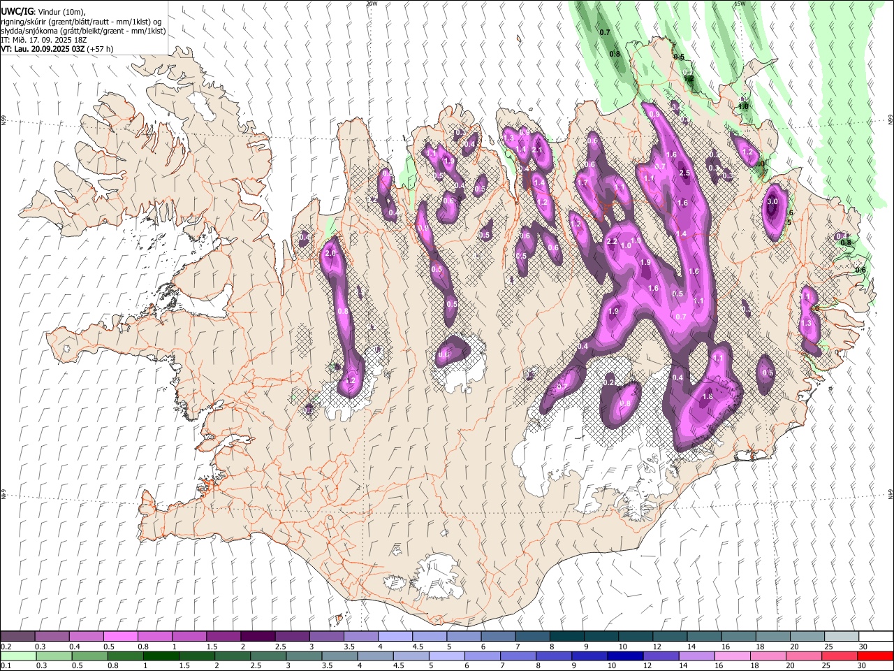Click the '3.0' precipitation value on the map
This screenshot has width=894, height=671.
[x=772, y=201]
